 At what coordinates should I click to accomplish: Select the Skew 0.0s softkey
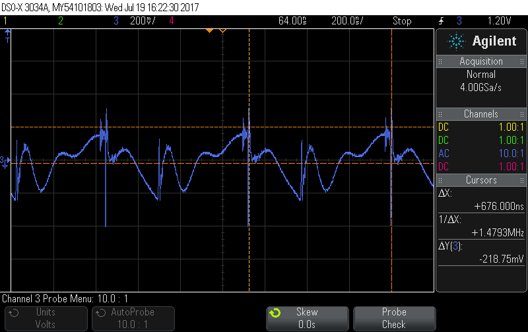307,319
